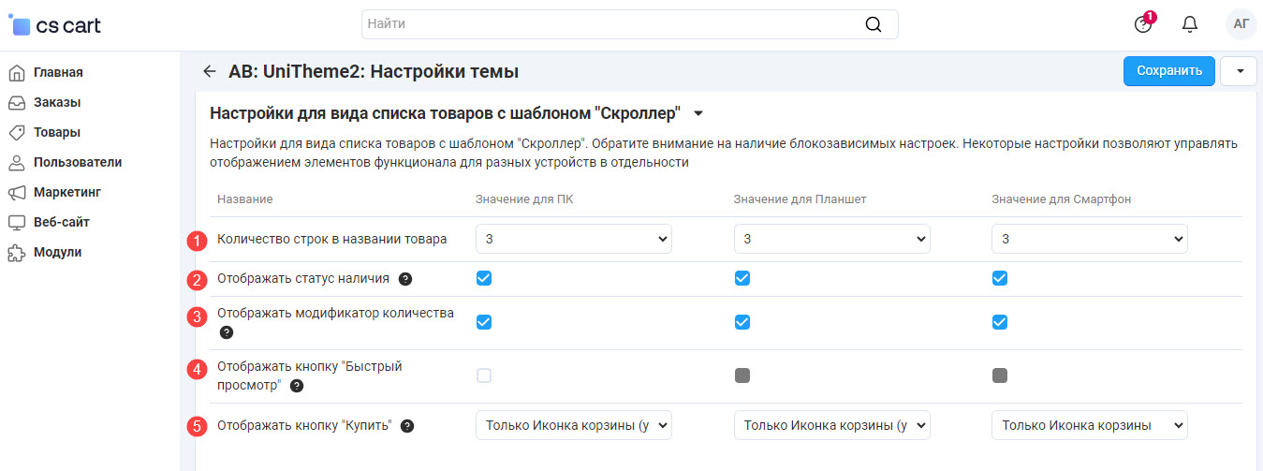
Task: Click the Сохранить button
Action: point(1168,71)
